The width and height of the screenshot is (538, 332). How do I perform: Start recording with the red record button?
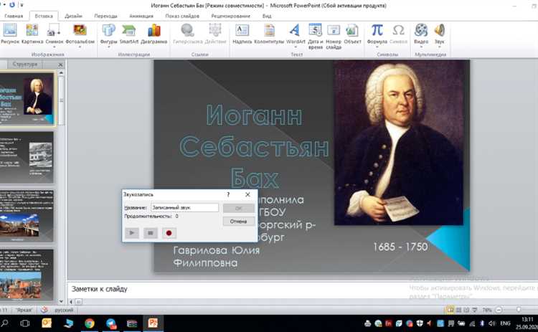169,232
